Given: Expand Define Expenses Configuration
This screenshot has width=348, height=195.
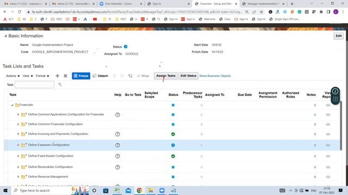Looking at the screenshot, I should point(18,145).
